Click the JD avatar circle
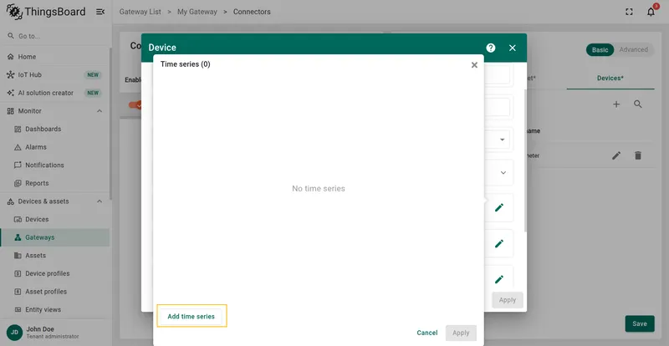 pos(14,333)
